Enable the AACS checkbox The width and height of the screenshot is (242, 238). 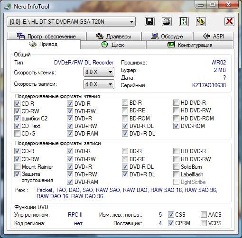[x=204, y=215]
